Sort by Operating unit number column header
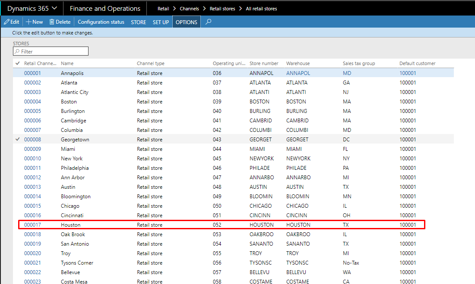This screenshot has width=475, height=284. tap(229, 63)
